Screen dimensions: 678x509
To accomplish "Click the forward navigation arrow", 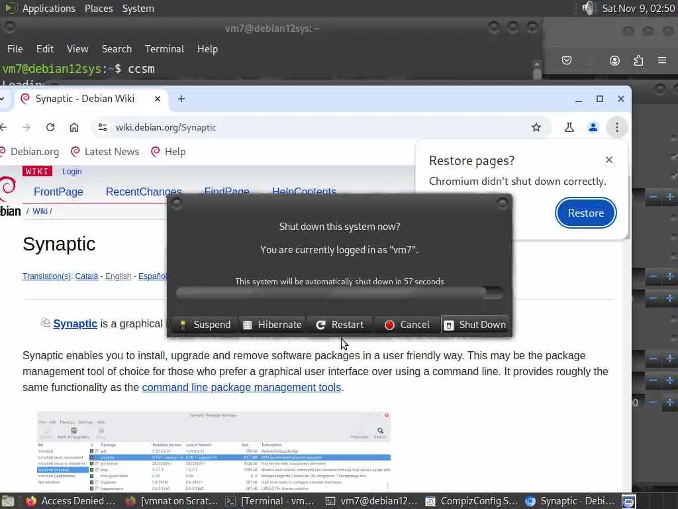I will coord(26,127).
